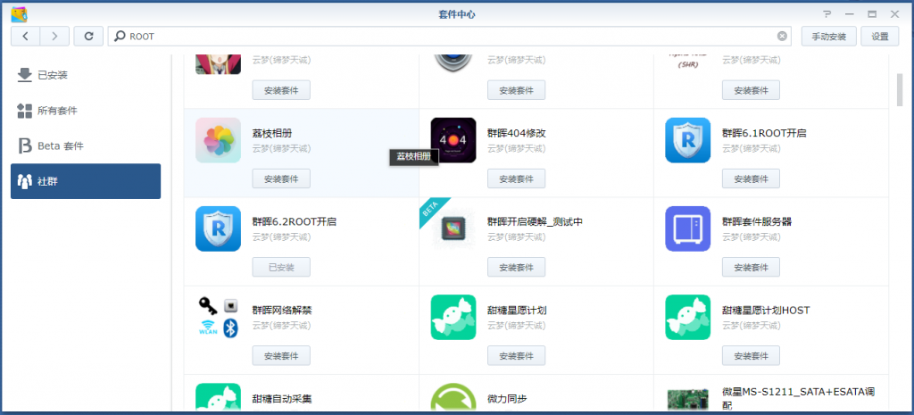
Task: Install the package with the round blue icon
Action: (516, 90)
